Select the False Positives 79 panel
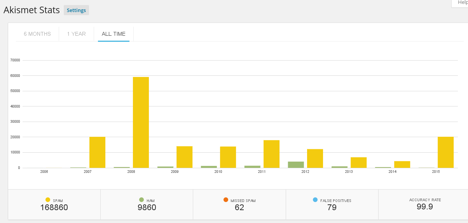This screenshot has height=223, width=468. [x=332, y=204]
